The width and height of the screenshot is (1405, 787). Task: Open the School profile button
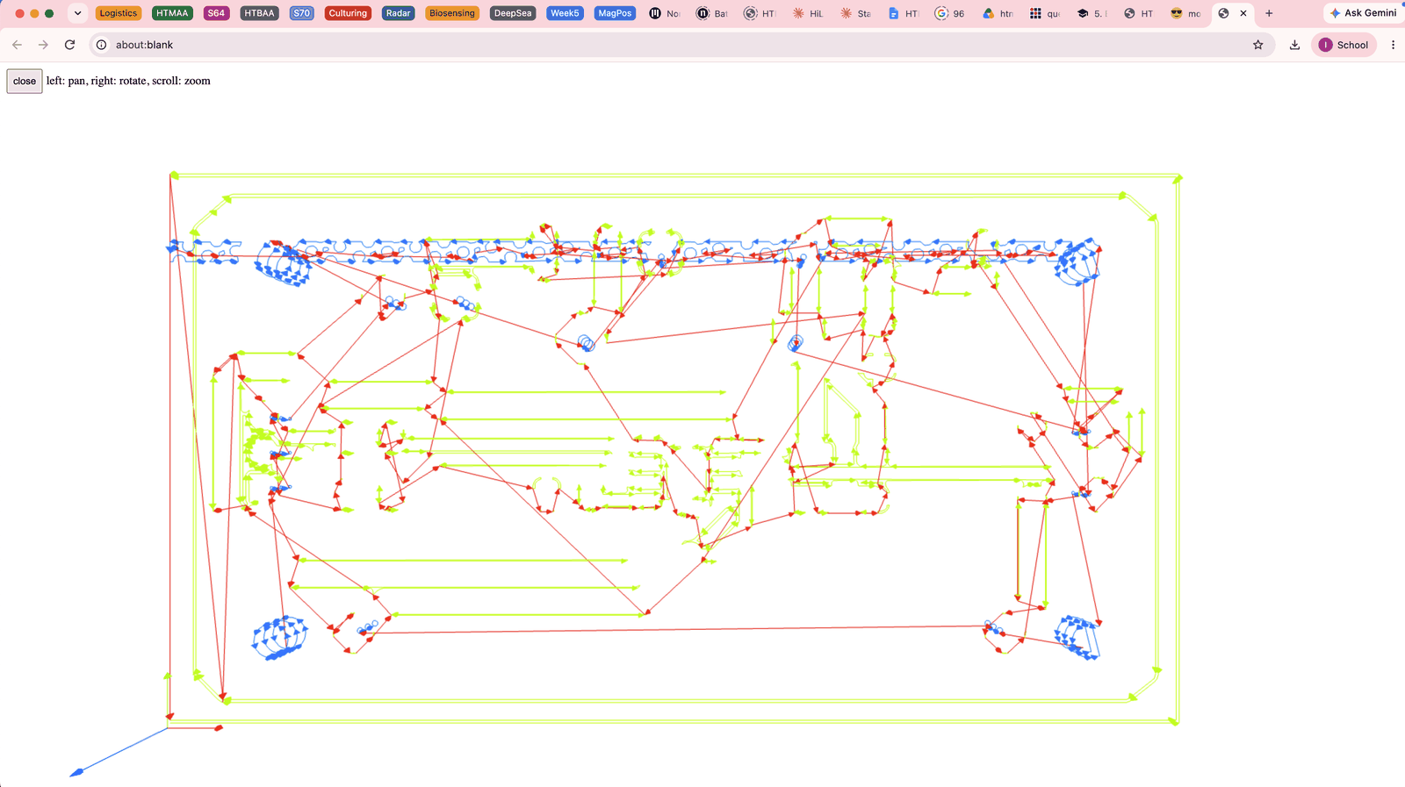(x=1344, y=45)
